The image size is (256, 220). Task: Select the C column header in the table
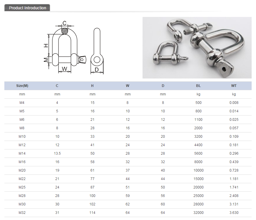(x=57, y=86)
